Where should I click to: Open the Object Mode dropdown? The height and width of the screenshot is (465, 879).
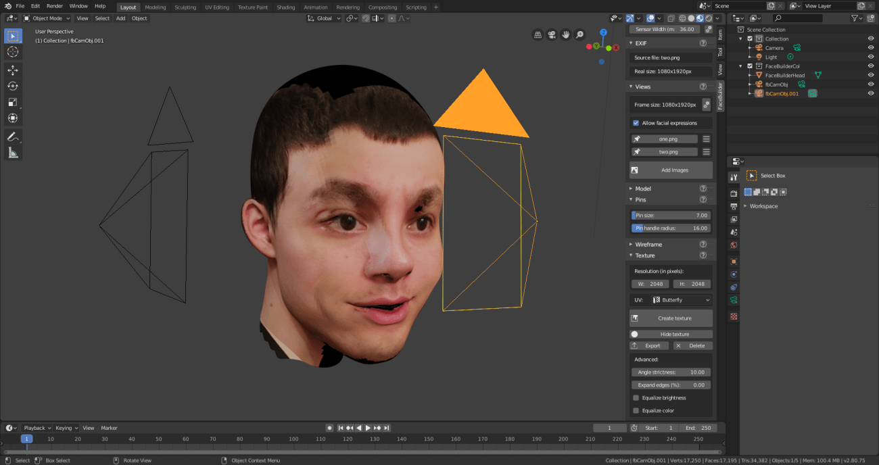click(46, 18)
